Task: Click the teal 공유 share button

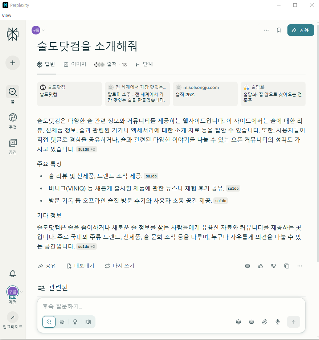Action: click(x=300, y=30)
